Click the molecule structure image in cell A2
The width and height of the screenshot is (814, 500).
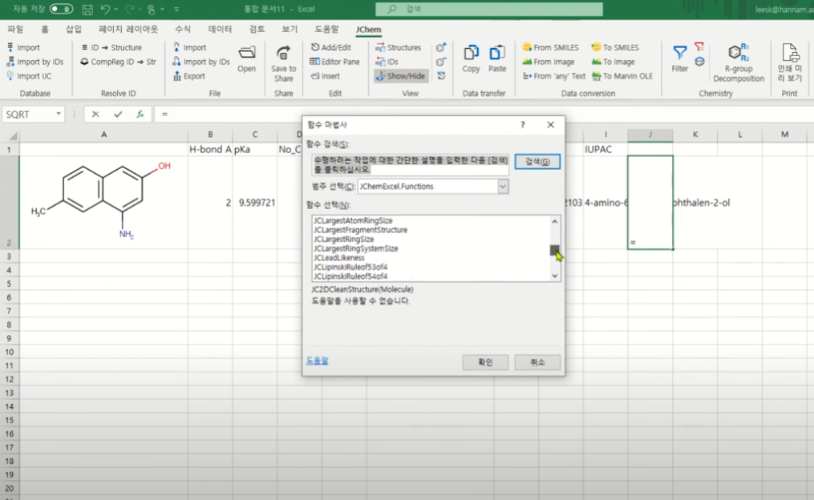pos(102,201)
